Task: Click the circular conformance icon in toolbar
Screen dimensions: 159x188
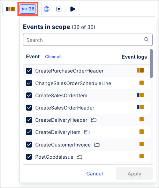Action: point(47,9)
